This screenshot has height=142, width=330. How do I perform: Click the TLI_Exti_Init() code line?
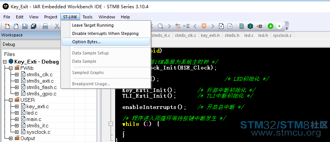pyautogui.click(x=149, y=96)
